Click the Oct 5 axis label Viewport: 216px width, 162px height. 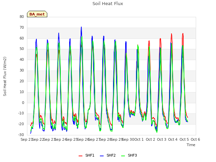click(x=184, y=139)
